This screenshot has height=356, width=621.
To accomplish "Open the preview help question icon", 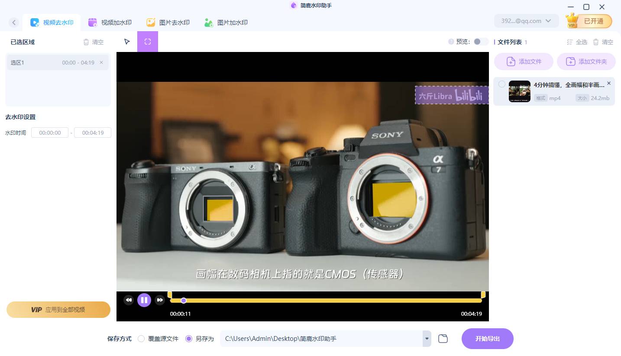I will coord(451,42).
